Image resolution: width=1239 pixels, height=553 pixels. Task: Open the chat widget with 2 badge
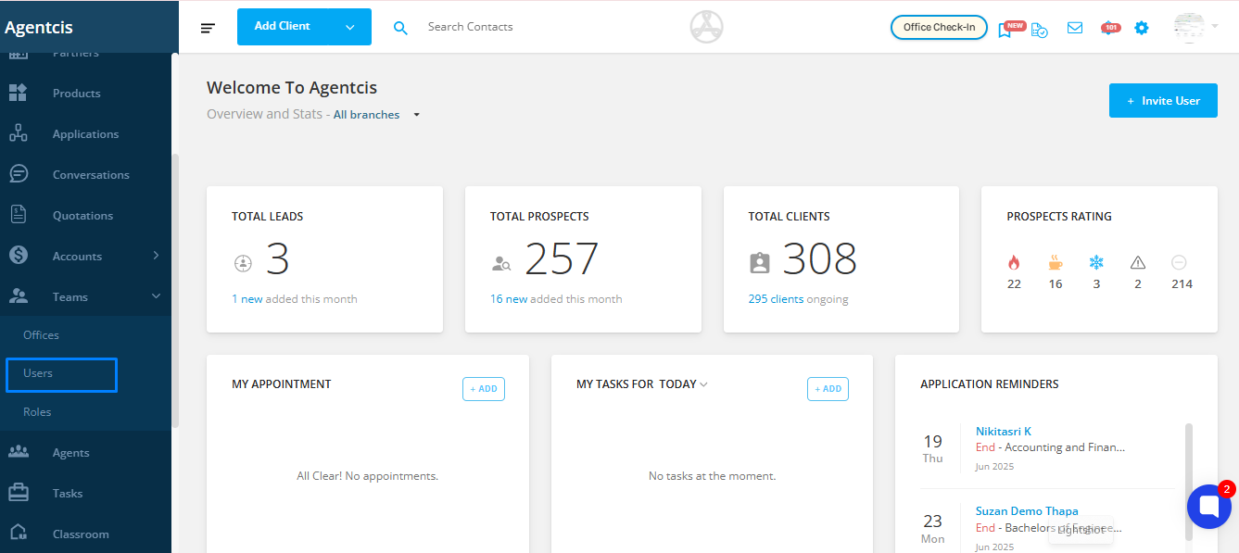(1209, 506)
